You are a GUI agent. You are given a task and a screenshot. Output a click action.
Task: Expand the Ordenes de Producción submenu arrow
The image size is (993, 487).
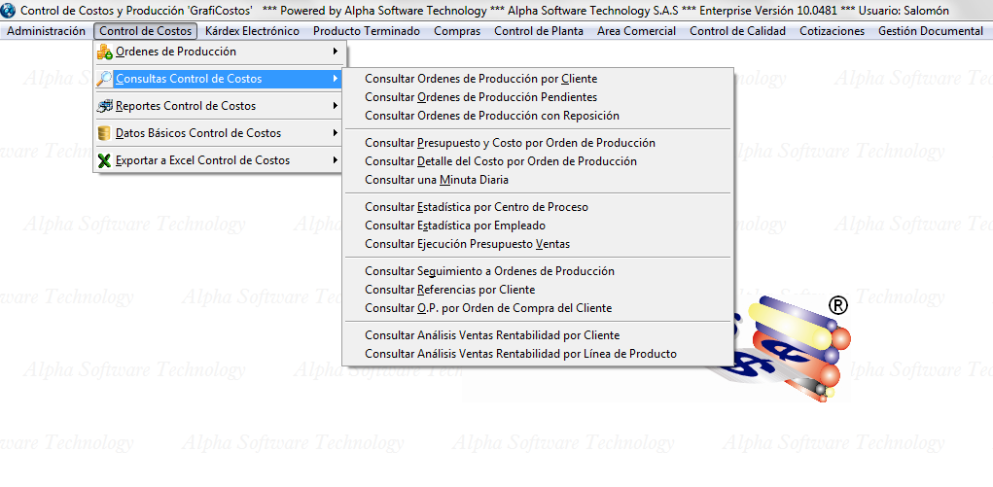(x=335, y=52)
